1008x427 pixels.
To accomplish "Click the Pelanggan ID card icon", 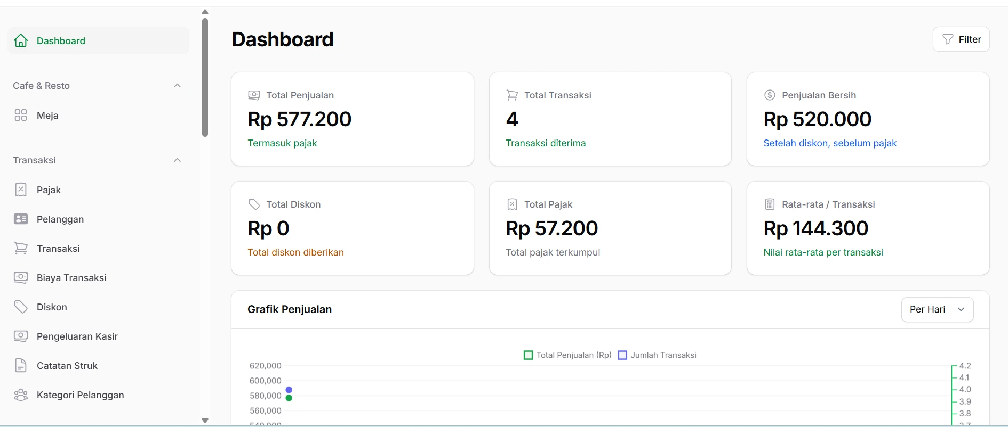I will click(x=21, y=219).
